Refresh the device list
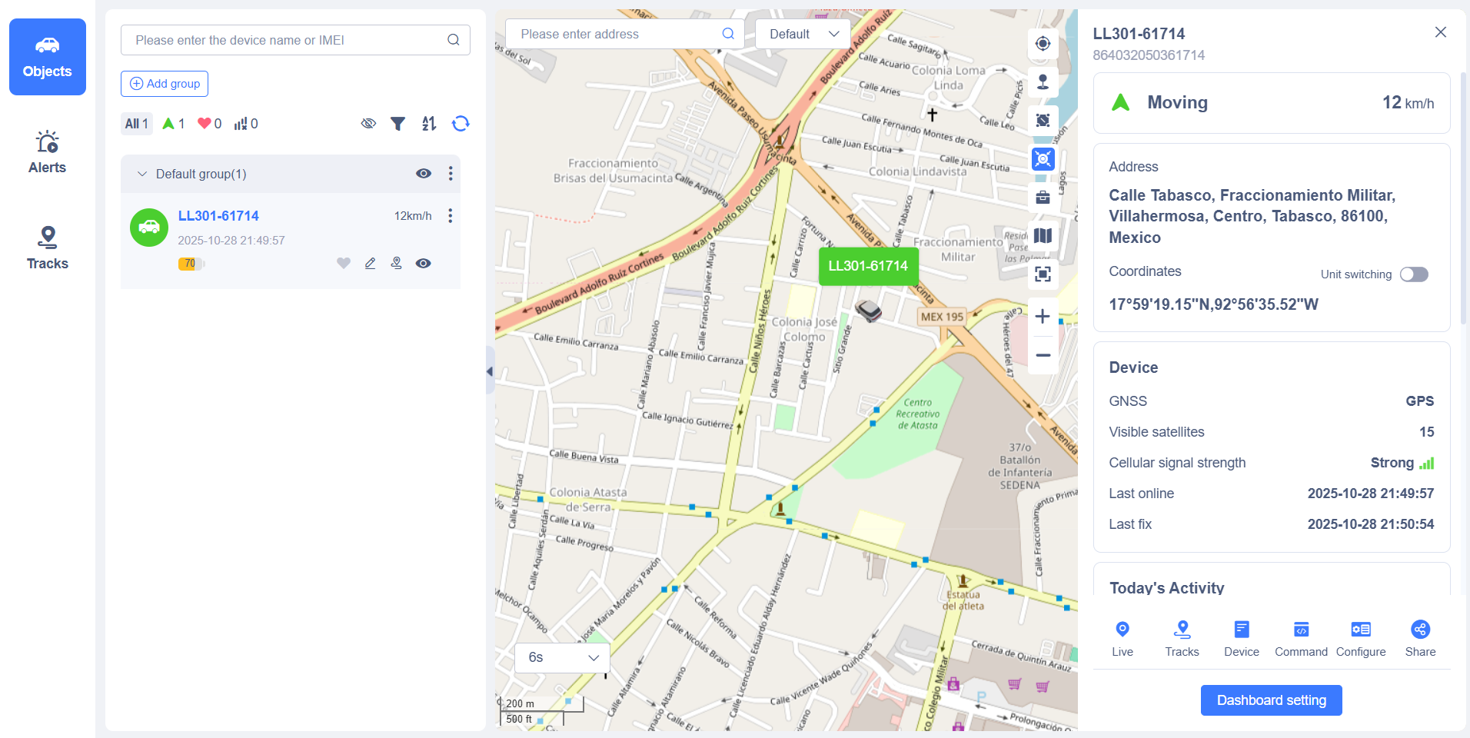The image size is (1470, 738). pos(461,124)
